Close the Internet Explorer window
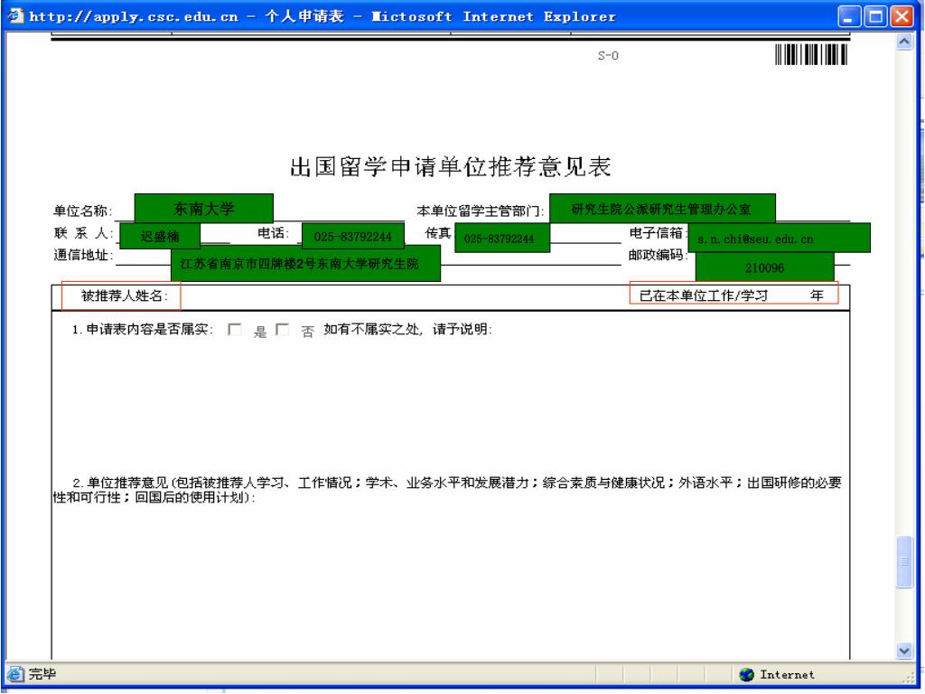 (902, 16)
